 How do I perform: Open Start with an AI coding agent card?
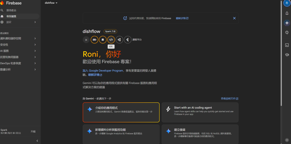coord(200,112)
